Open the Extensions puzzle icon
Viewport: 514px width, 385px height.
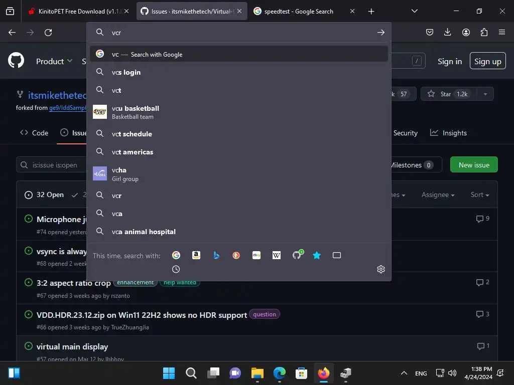(x=484, y=32)
